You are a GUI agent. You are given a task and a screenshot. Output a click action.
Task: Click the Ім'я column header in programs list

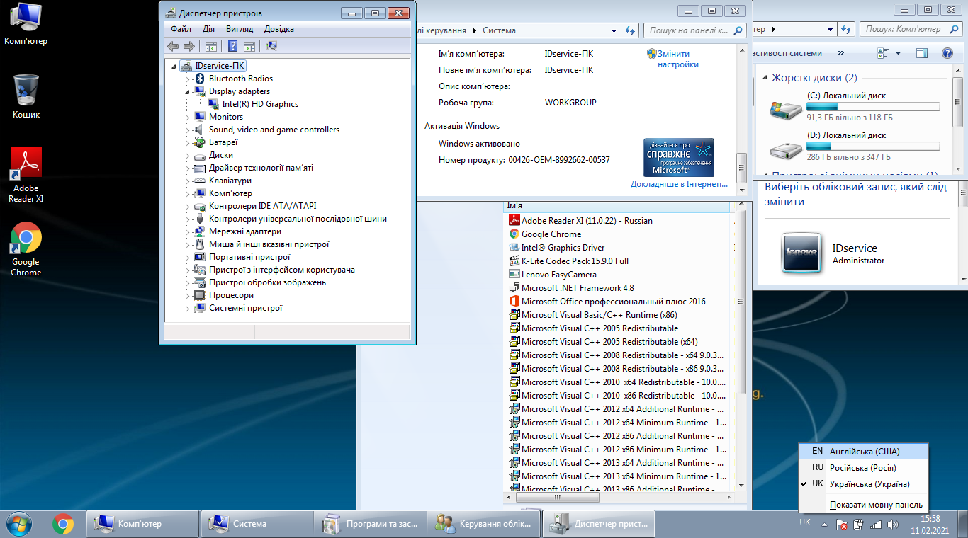click(514, 205)
